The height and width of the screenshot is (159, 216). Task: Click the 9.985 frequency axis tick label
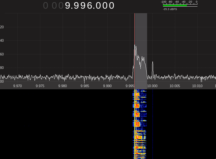click(x=85, y=86)
